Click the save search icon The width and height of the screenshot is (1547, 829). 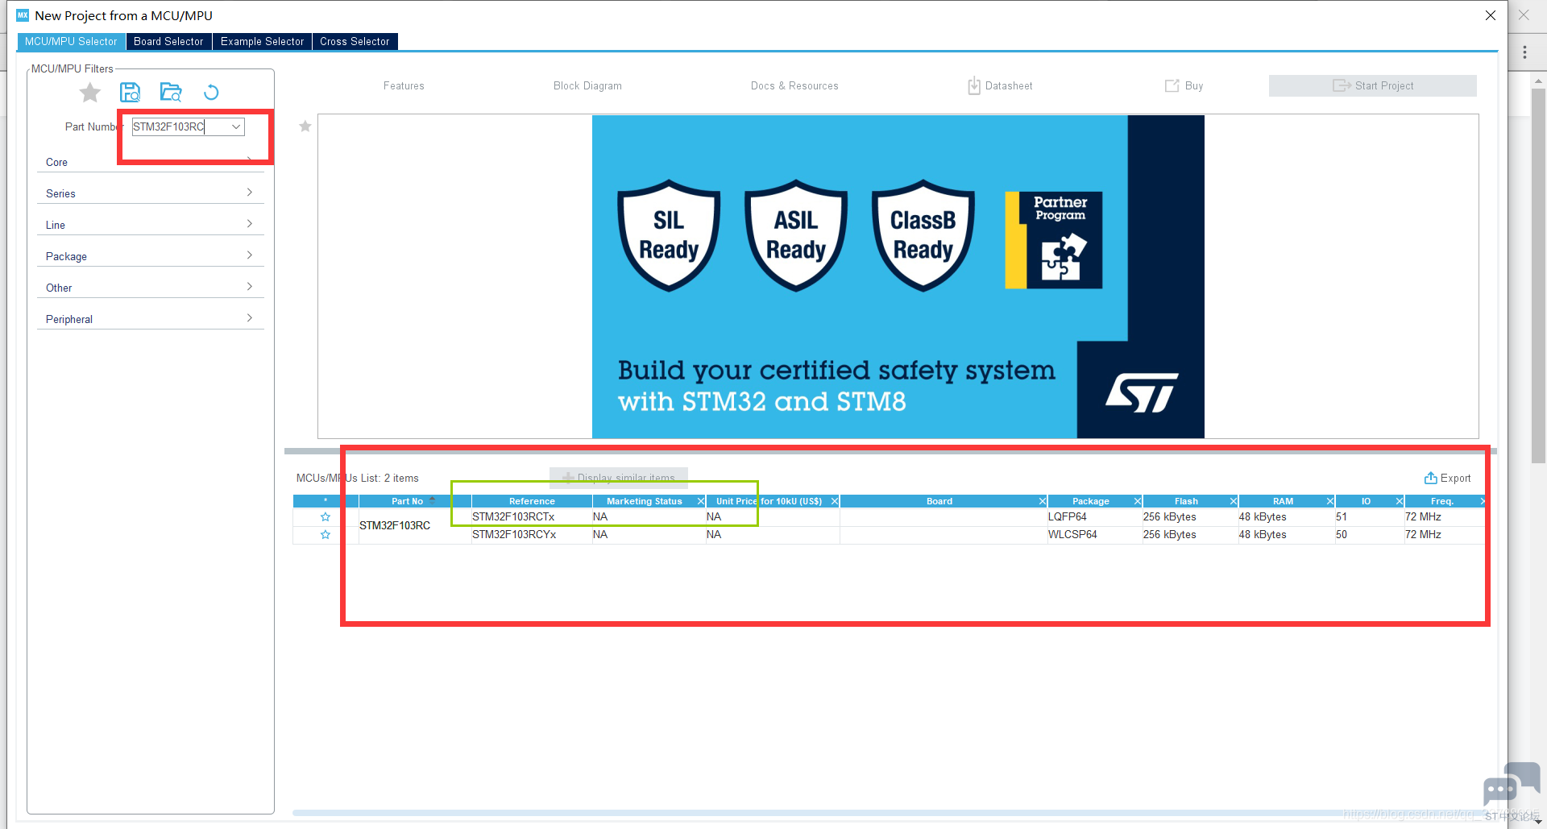click(130, 92)
